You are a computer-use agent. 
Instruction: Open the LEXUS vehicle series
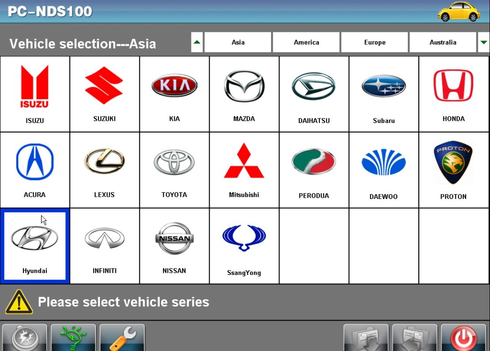105,170
